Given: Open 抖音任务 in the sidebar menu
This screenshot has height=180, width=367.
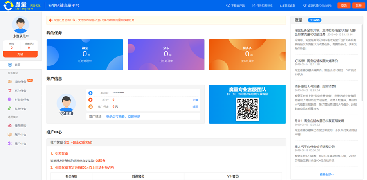Looking at the screenshot, I should coord(21,108).
